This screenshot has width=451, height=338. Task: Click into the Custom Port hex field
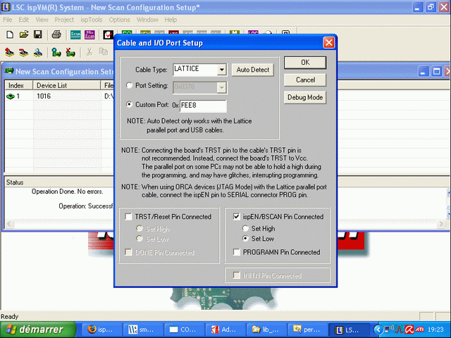coord(202,106)
